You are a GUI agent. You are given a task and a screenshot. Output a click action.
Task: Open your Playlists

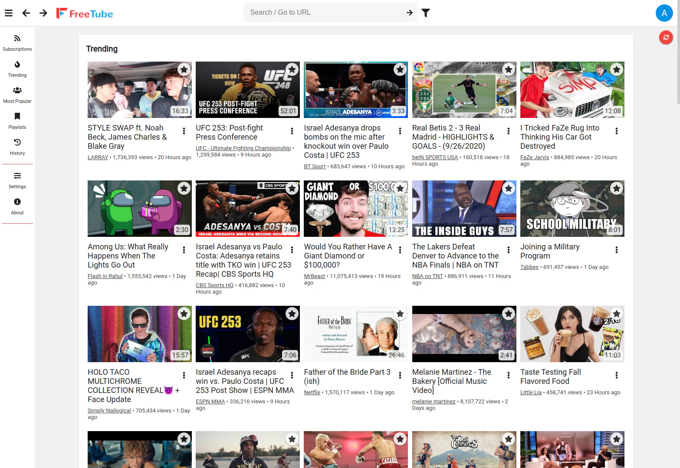17,121
